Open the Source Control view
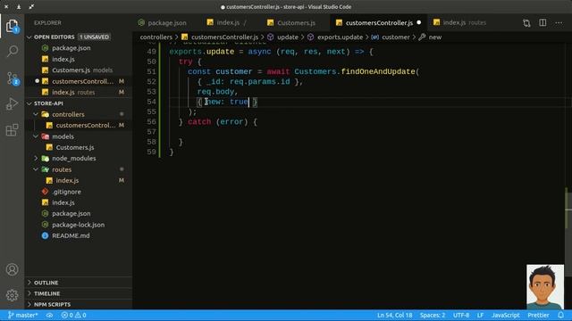 [x=12, y=78]
